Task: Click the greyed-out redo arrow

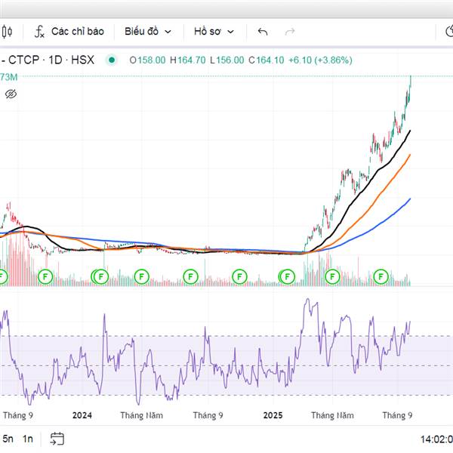Action: [x=289, y=32]
